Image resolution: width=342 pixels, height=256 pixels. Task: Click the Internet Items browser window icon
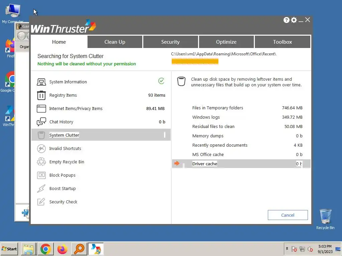pos(41,109)
